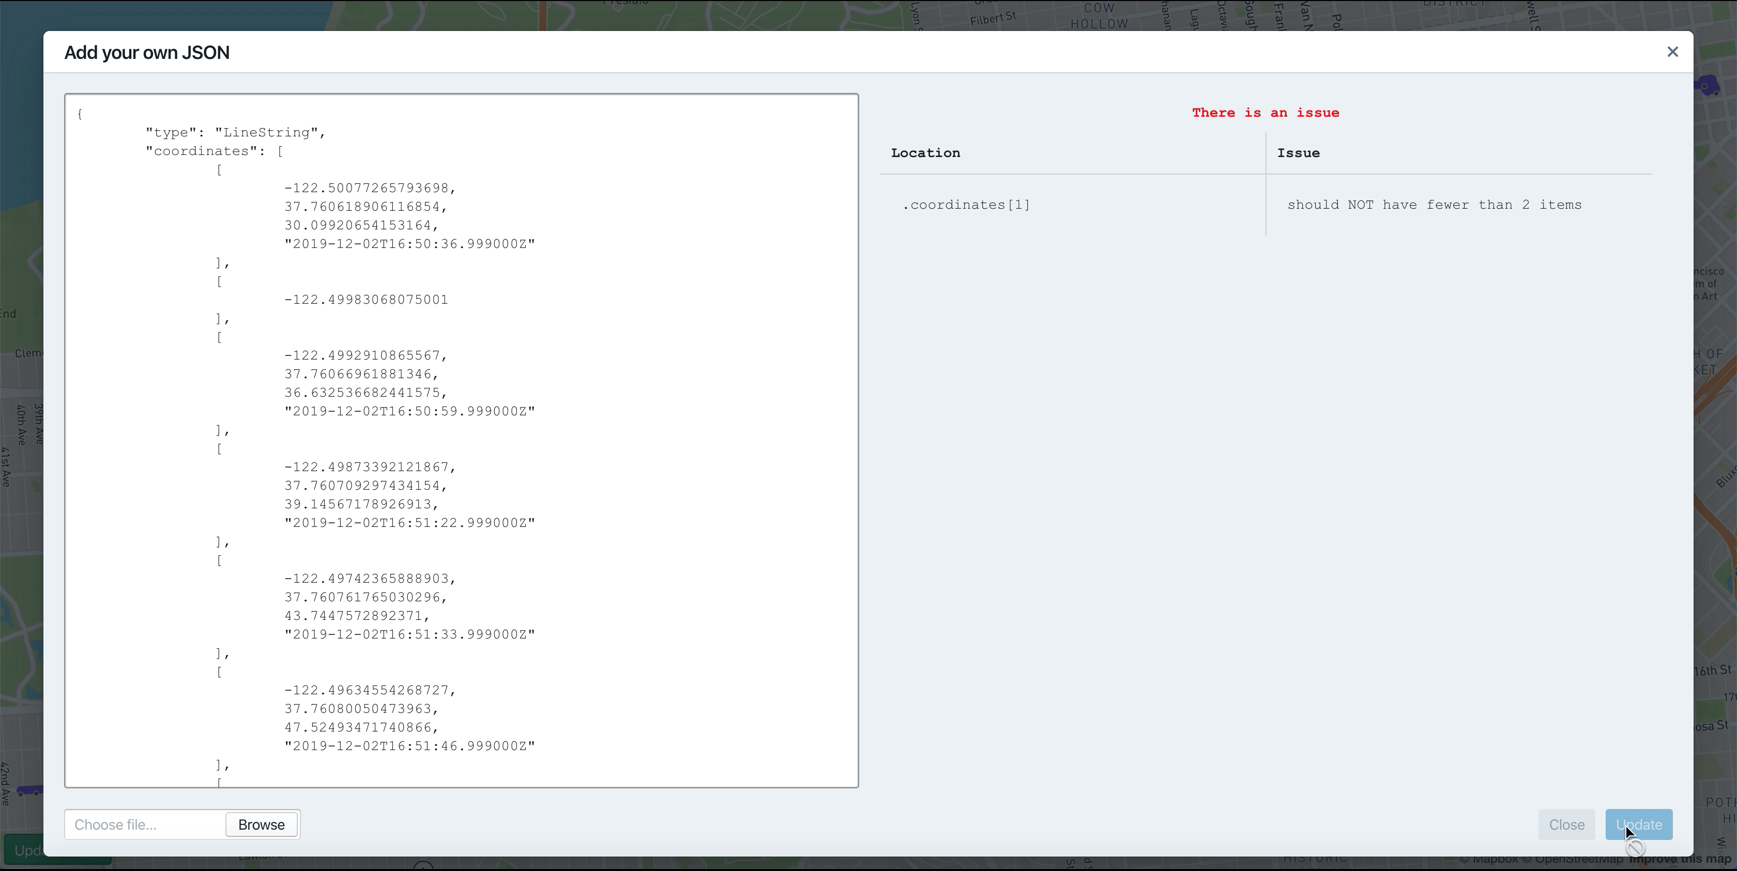Screen dimensions: 1737x871
Task: Click the .coordinates[1] location cell
Action: coord(966,205)
